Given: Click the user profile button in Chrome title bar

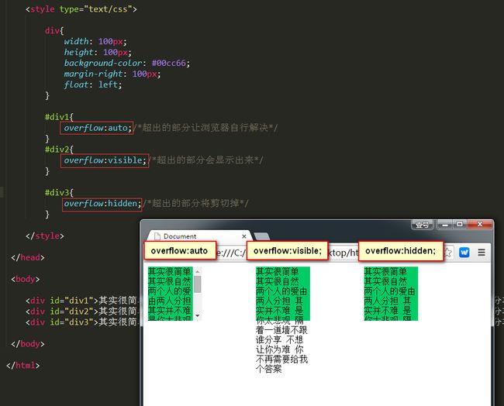Looking at the screenshot, I should point(423,225).
